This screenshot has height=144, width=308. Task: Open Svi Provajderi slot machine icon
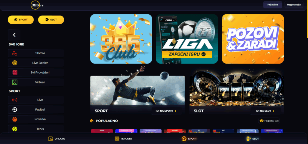coord(15,73)
